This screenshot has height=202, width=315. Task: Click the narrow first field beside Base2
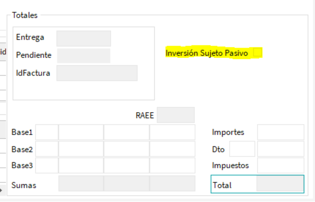(x=47, y=149)
